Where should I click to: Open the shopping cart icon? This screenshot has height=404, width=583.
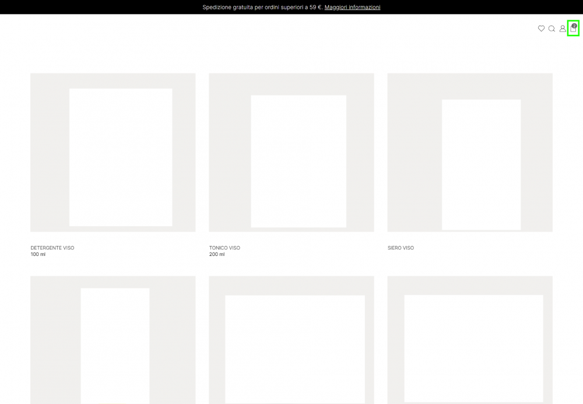(573, 29)
